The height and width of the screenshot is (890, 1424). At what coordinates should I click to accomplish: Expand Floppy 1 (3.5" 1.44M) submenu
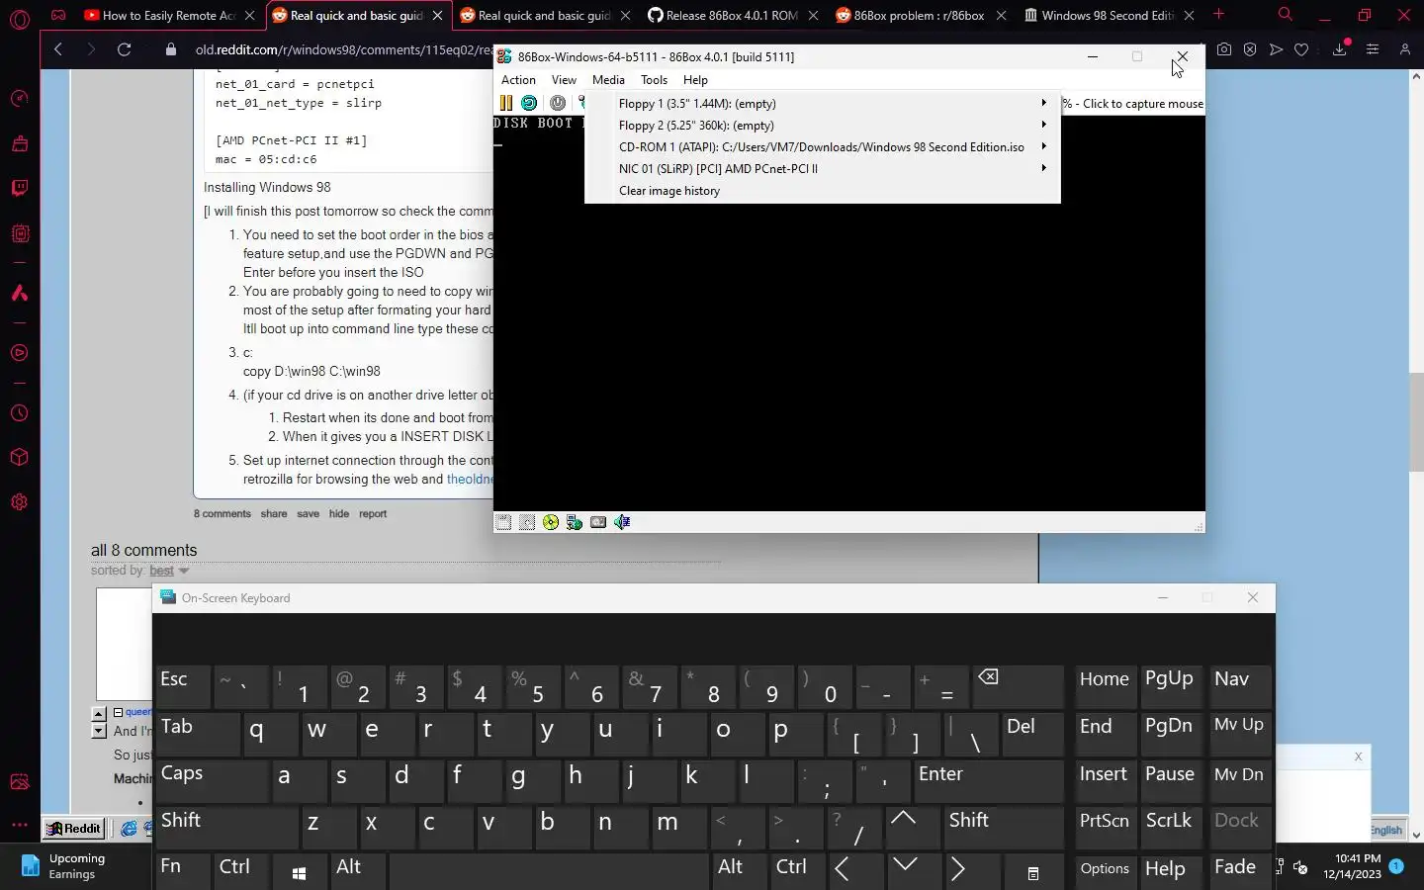tap(823, 103)
